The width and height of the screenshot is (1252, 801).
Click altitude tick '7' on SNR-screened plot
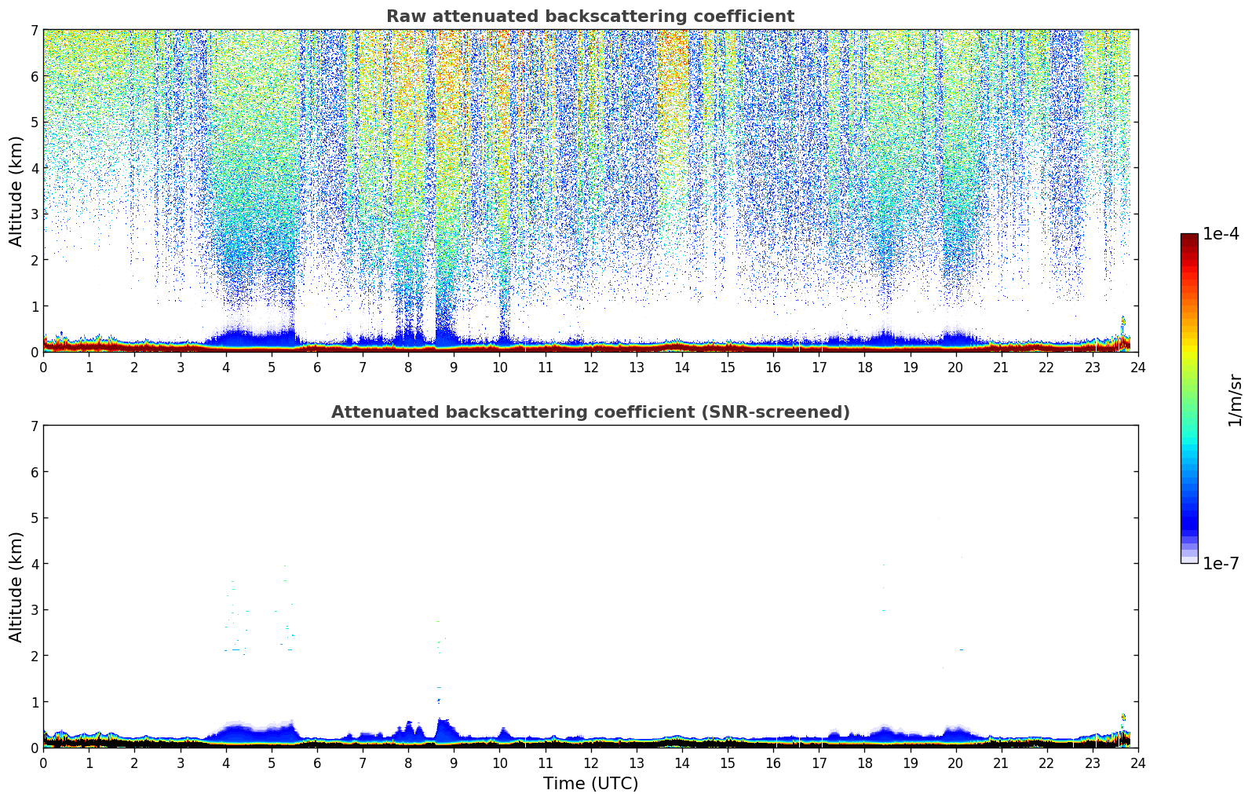click(34, 426)
